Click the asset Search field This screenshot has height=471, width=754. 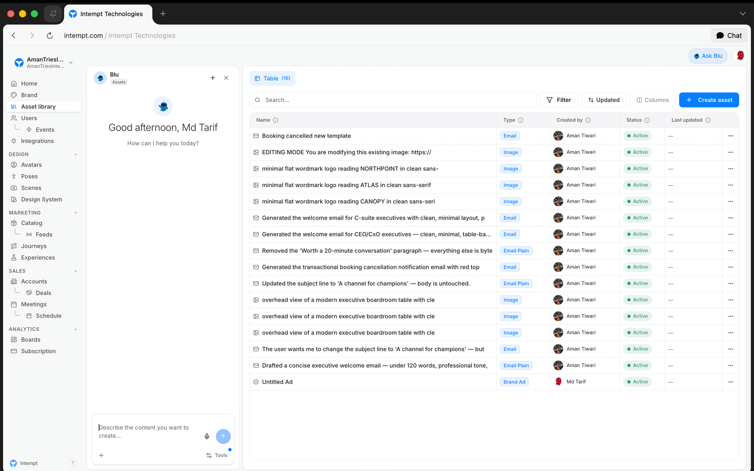[x=393, y=100]
